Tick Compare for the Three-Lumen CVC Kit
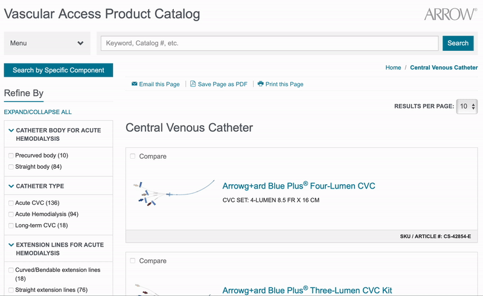 pos(132,260)
